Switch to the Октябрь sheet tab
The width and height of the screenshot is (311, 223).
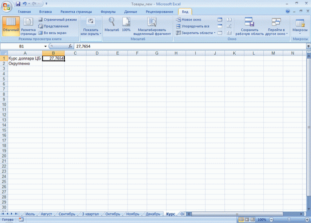[113, 214]
